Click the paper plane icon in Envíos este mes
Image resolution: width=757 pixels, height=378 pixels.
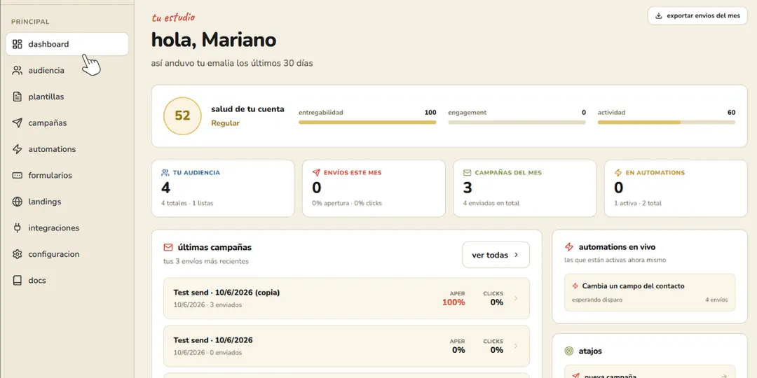(316, 173)
